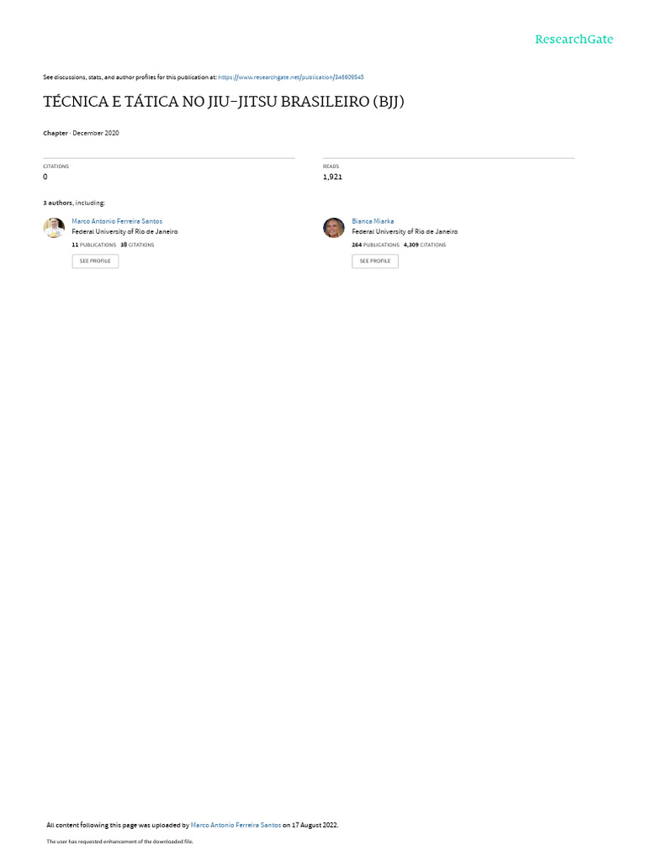
Task: Open the Bianca Miarka author name link
Action: (x=373, y=221)
